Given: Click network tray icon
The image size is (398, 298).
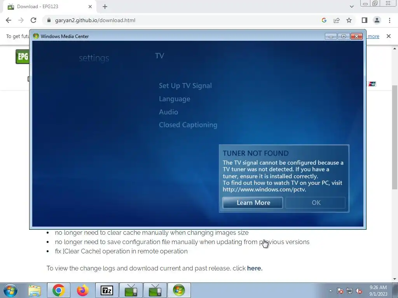Looking at the screenshot, I should [x=349, y=291].
